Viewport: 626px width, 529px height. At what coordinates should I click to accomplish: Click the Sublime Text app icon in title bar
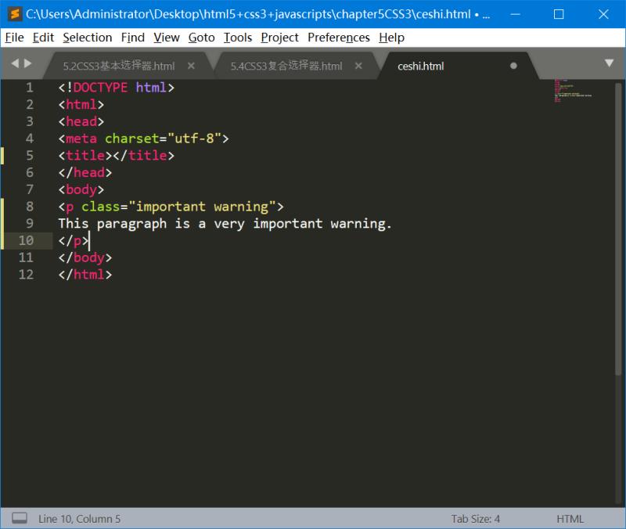pyautogui.click(x=15, y=14)
